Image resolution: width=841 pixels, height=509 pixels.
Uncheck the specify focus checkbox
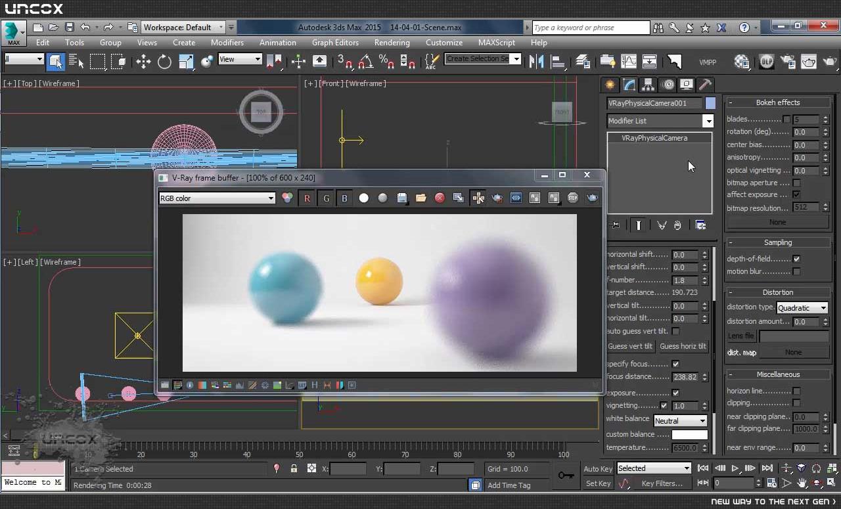pos(675,364)
